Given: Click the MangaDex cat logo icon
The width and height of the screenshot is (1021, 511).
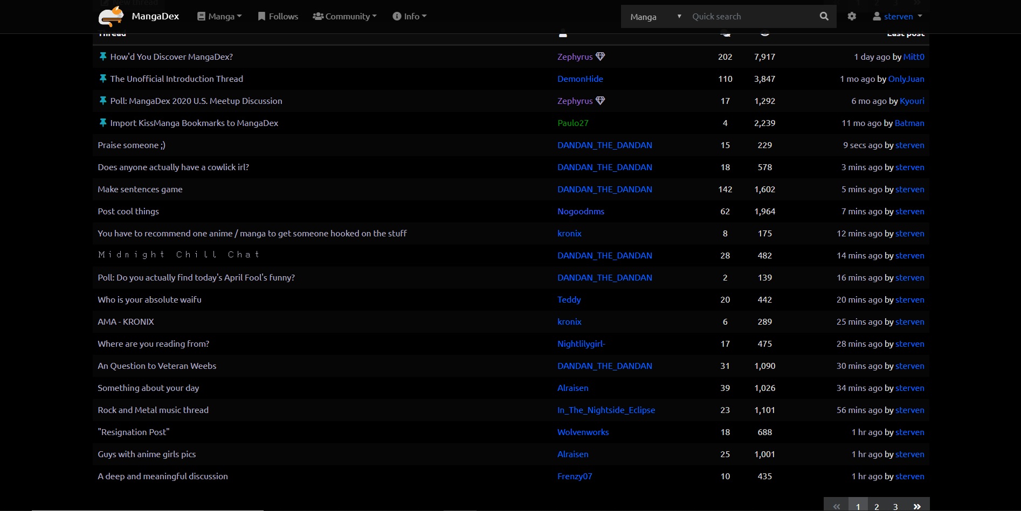Looking at the screenshot, I should click(x=111, y=16).
